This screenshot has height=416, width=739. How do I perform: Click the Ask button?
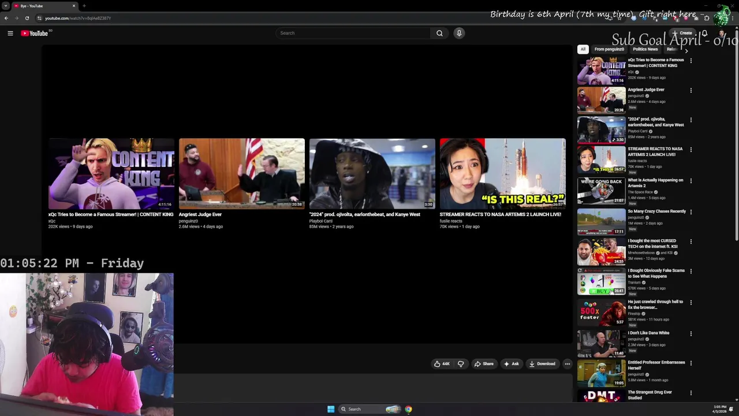pos(512,364)
